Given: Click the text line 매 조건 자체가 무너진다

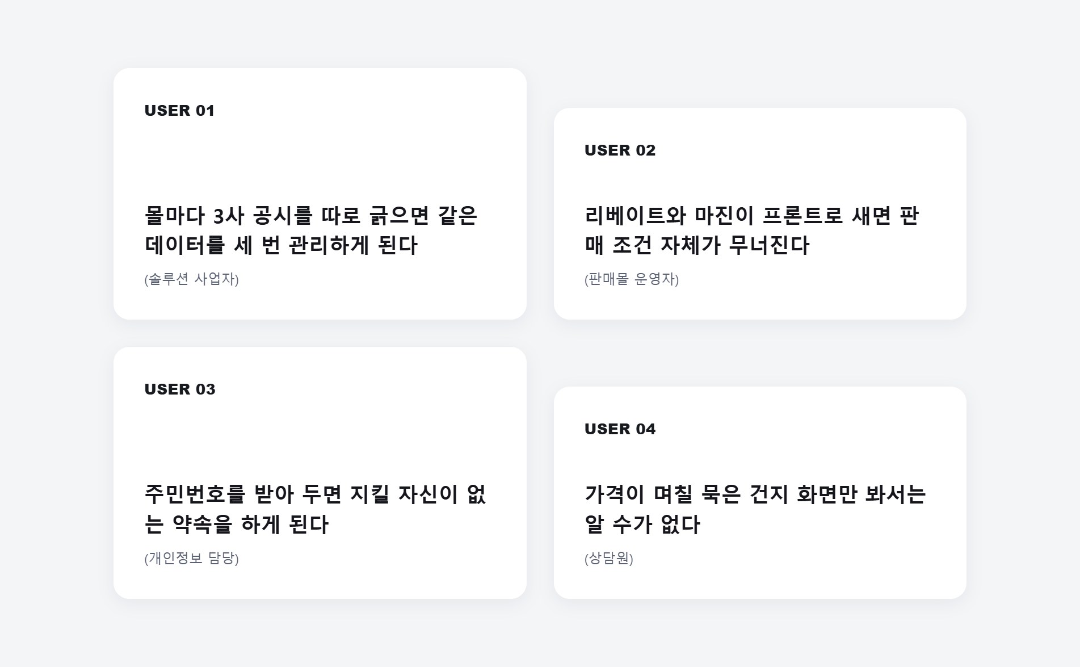Looking at the screenshot, I should (x=697, y=246).
